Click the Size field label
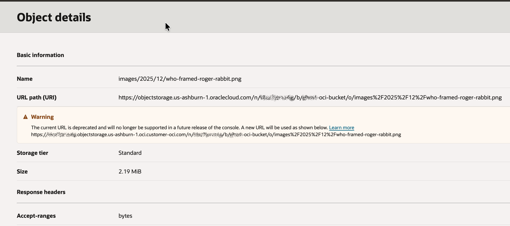Image resolution: width=510 pixels, height=226 pixels. [x=22, y=172]
